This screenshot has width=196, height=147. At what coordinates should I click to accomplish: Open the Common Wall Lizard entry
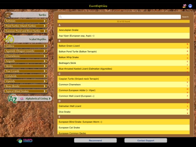(x=124, y=96)
